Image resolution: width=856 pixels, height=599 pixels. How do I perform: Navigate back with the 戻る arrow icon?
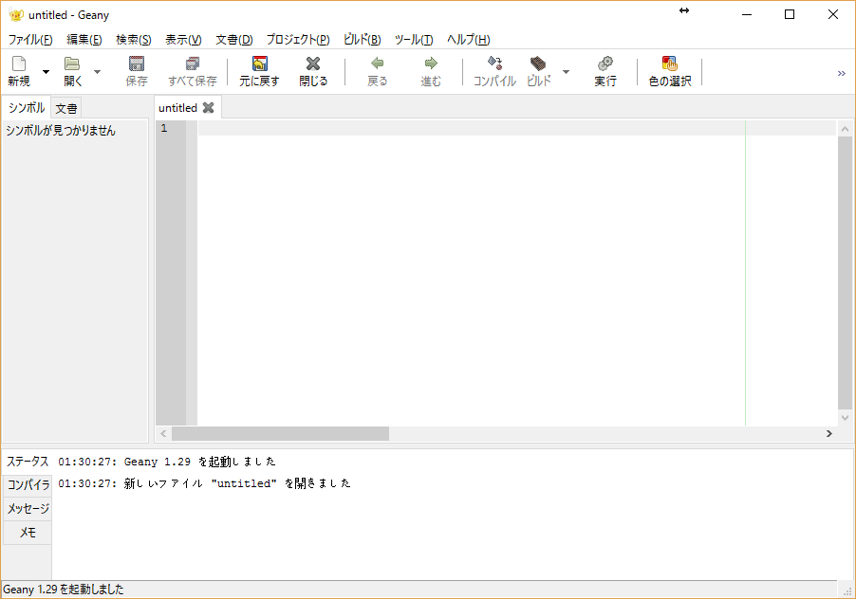[377, 71]
